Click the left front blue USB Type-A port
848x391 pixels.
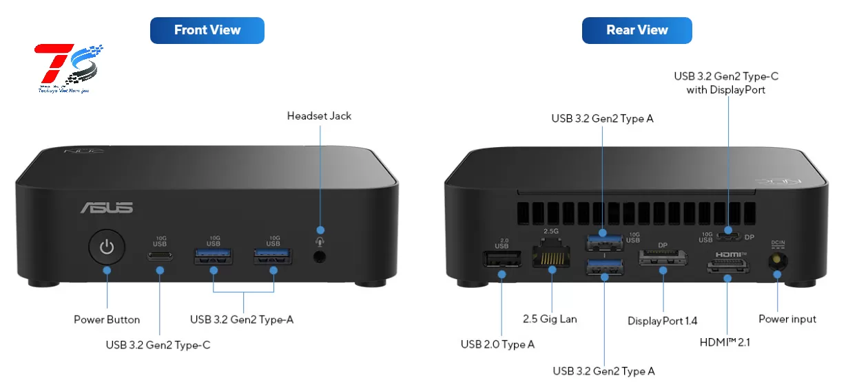(x=213, y=256)
